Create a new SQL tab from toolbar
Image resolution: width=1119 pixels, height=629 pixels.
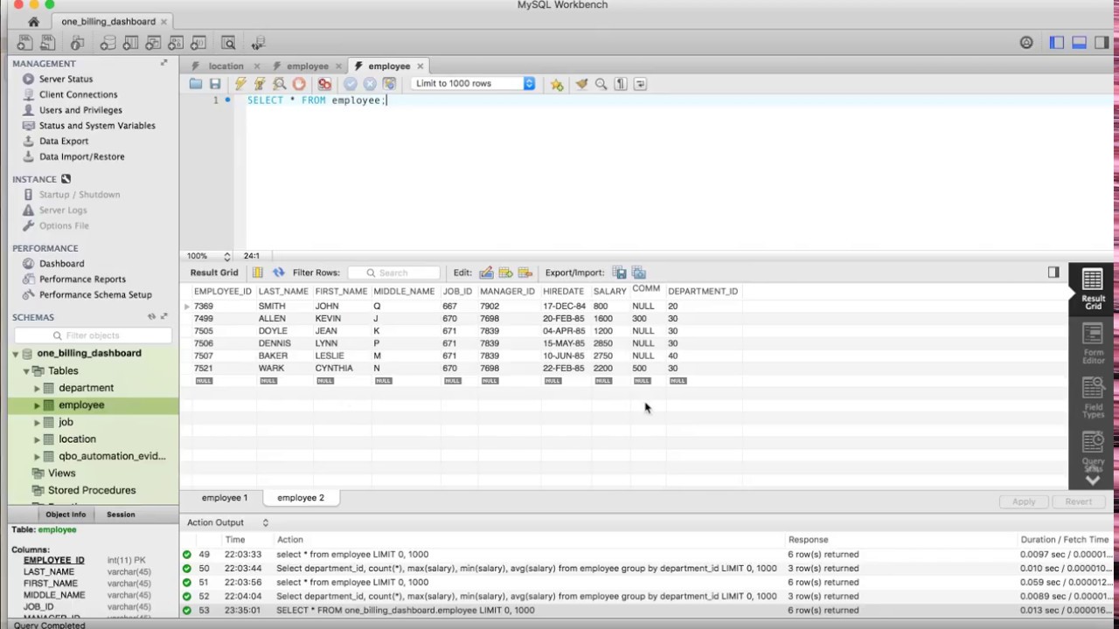pyautogui.click(x=24, y=43)
